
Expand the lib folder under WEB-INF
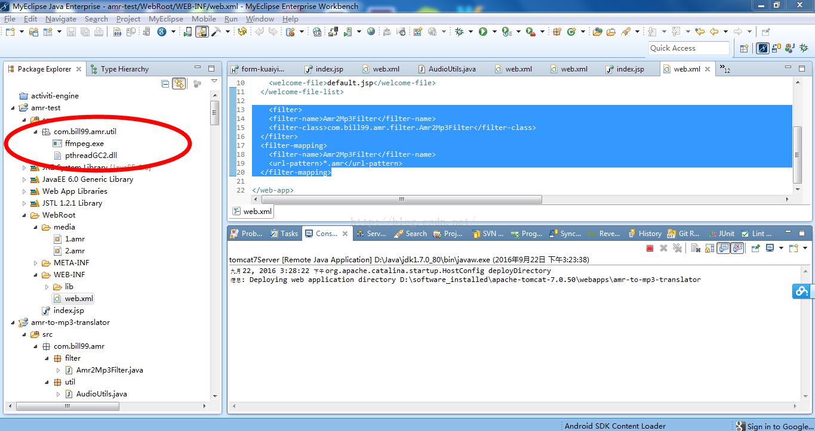(x=47, y=287)
